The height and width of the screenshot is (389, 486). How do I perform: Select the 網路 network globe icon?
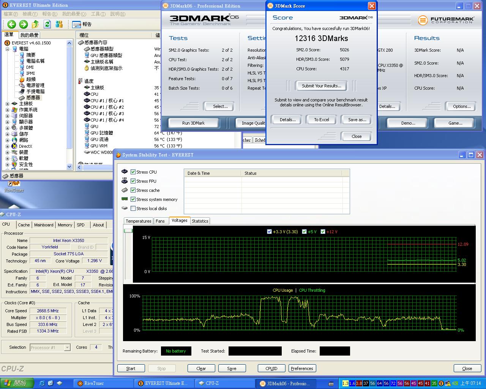coord(14,140)
